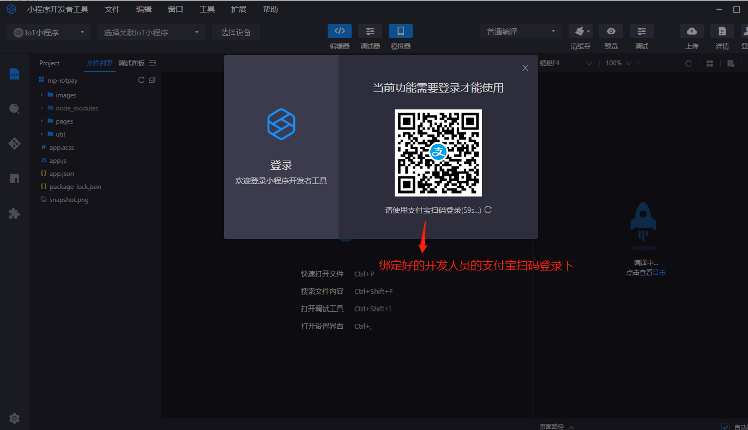748x430 pixels.
Task: Click the preview (预览) eye icon
Action: [611, 31]
